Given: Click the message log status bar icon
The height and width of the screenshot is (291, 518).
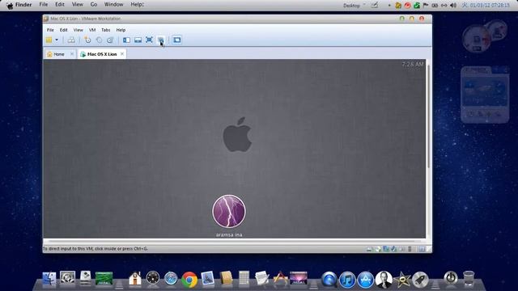Looking at the screenshot, I should (422, 249).
